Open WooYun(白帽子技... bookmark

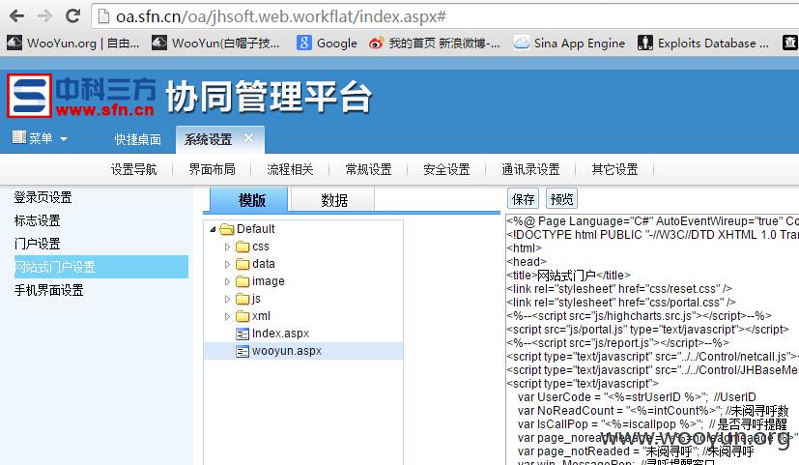click(x=216, y=44)
